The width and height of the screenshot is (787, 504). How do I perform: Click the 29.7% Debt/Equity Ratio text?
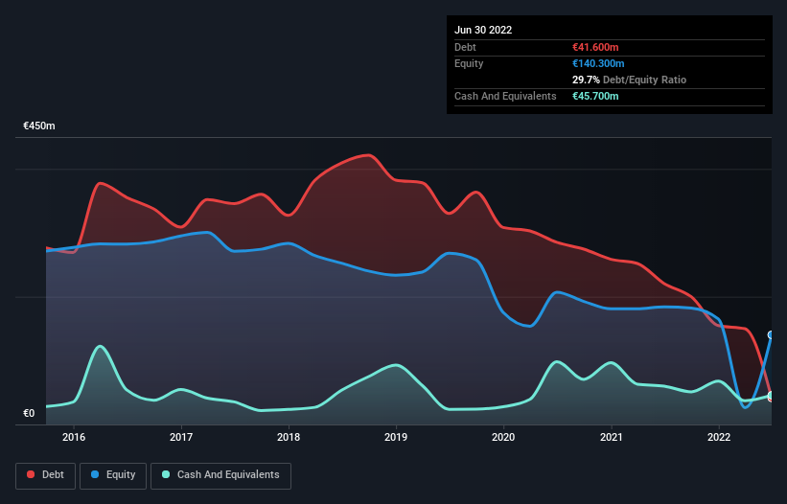[x=629, y=80]
